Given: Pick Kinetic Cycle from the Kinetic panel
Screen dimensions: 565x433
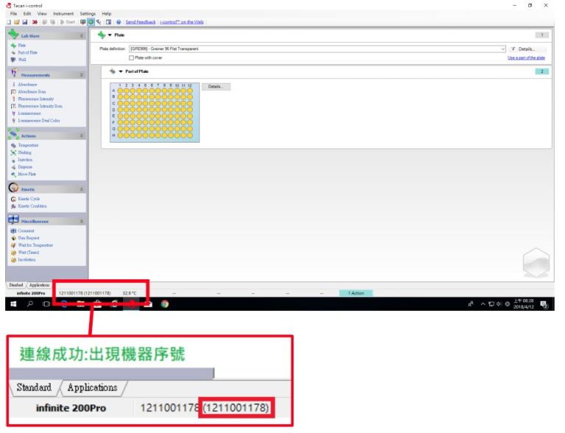Looking at the screenshot, I should pos(29,198).
